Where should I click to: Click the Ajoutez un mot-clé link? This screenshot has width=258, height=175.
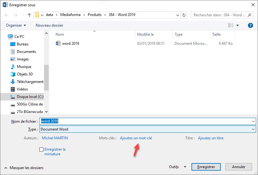click(136, 138)
